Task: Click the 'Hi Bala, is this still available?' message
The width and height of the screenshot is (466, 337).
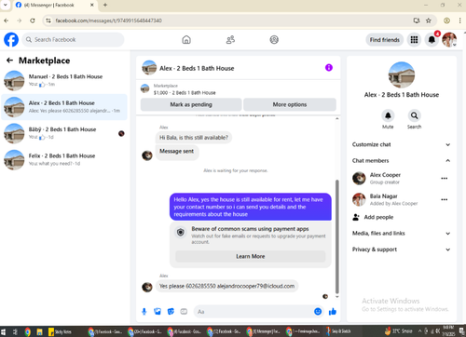Action: point(194,138)
